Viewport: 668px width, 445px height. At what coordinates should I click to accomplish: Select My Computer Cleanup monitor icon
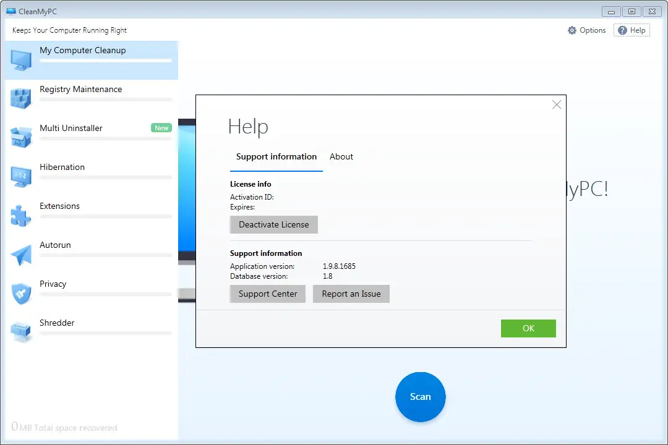21,60
